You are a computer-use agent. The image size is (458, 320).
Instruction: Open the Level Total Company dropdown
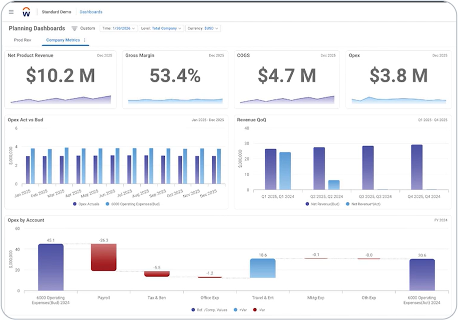pos(162,28)
